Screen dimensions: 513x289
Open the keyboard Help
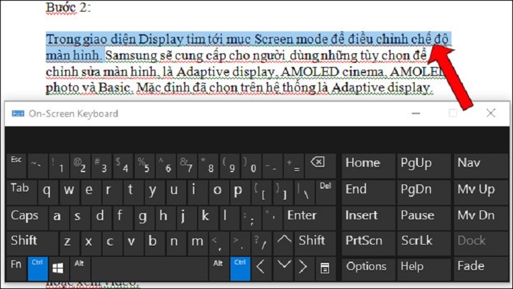(x=424, y=269)
